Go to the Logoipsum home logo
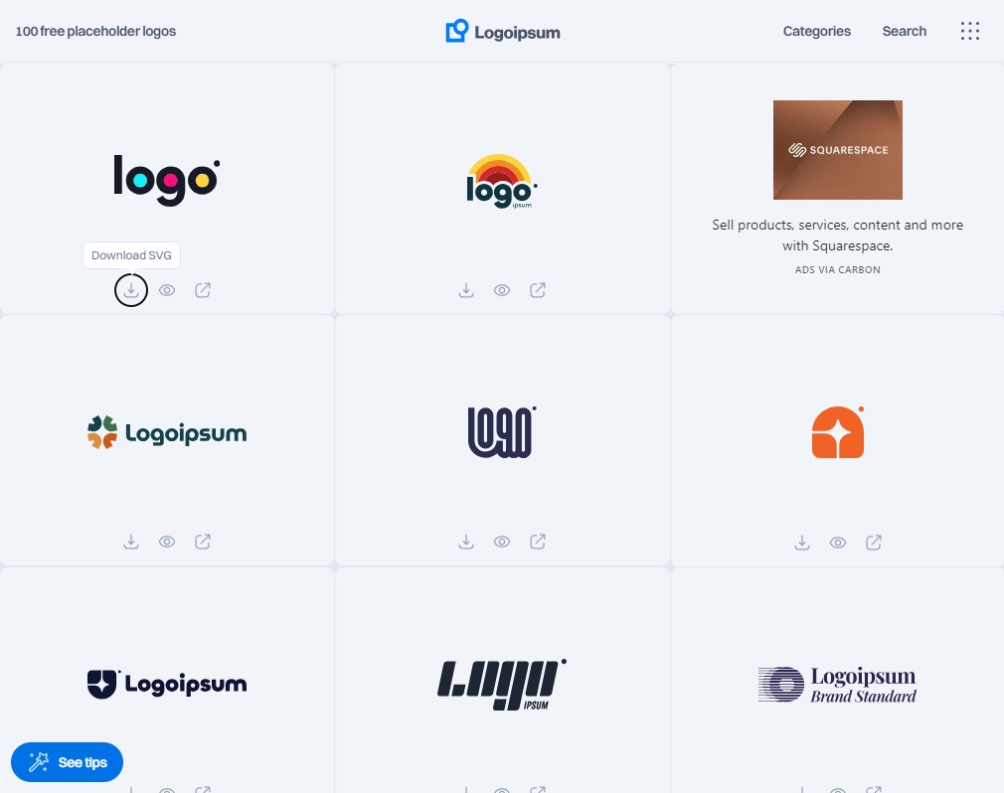 click(x=503, y=32)
